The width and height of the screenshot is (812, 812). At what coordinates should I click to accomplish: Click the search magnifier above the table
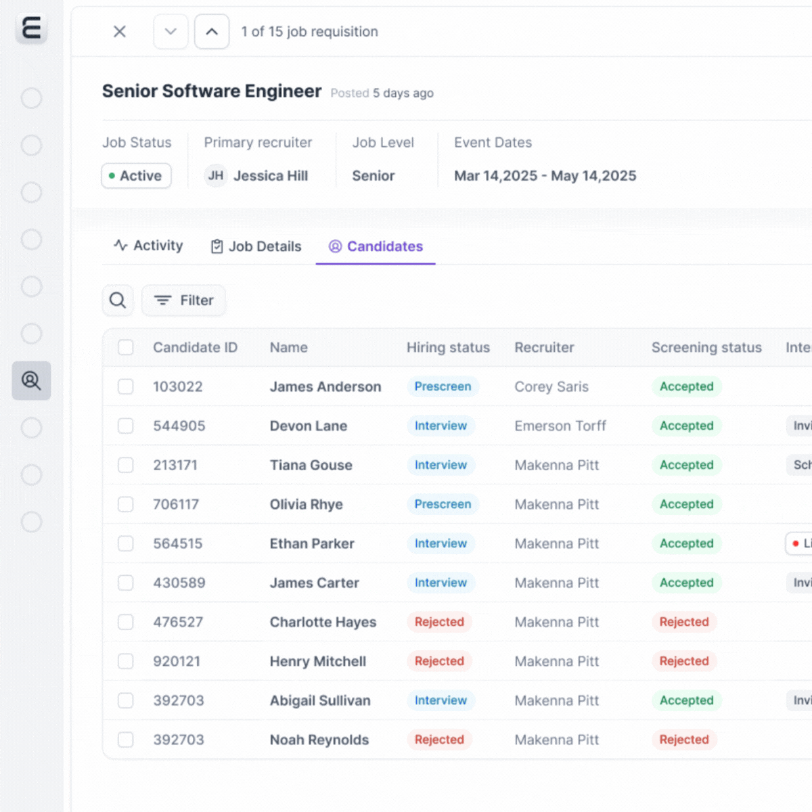click(x=118, y=300)
